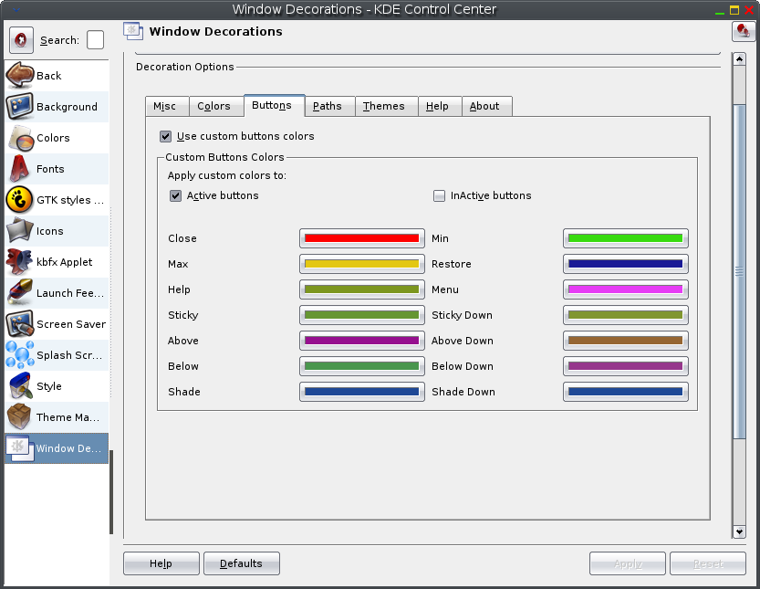Open the Screen Saver icon

19,323
